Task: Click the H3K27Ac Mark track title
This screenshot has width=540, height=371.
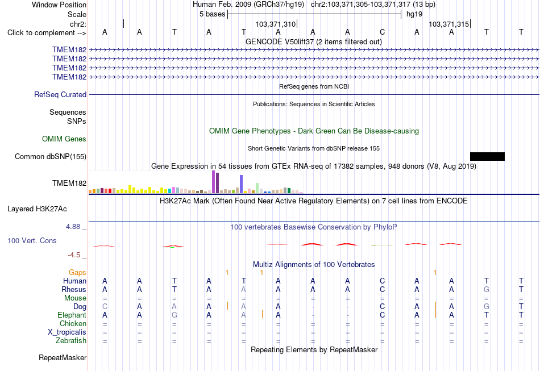Action: click(314, 201)
